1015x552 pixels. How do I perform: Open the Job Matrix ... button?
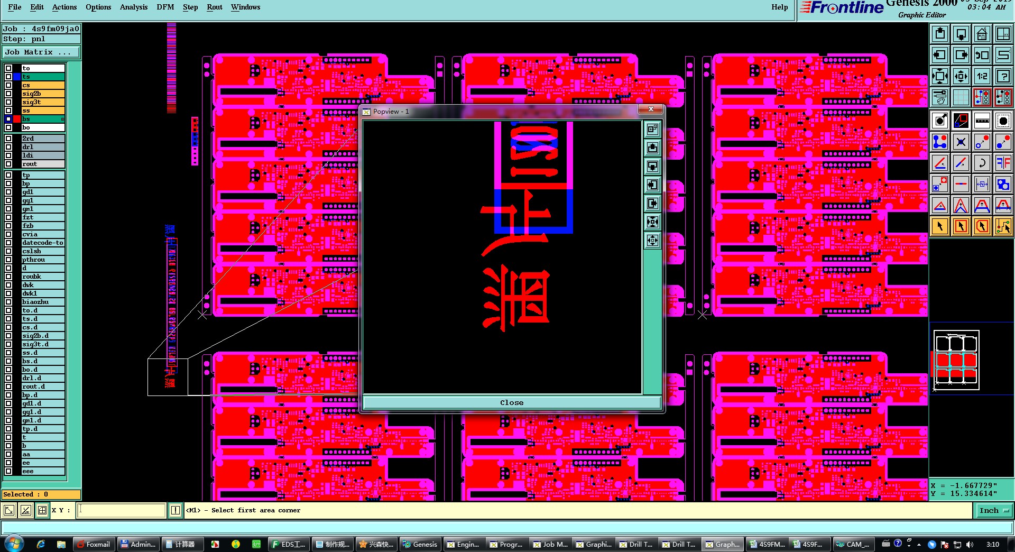coord(41,52)
